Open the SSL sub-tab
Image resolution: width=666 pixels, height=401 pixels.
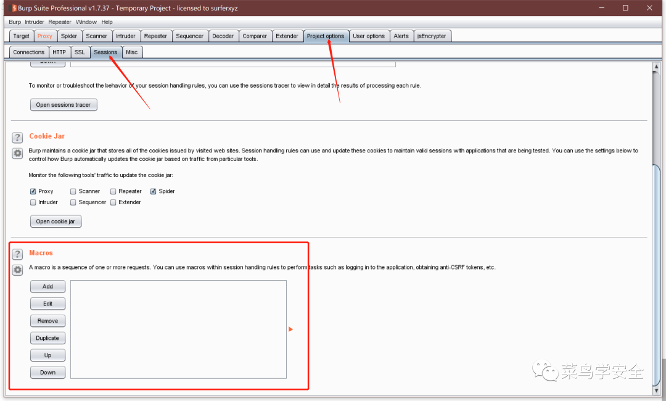[x=80, y=52]
